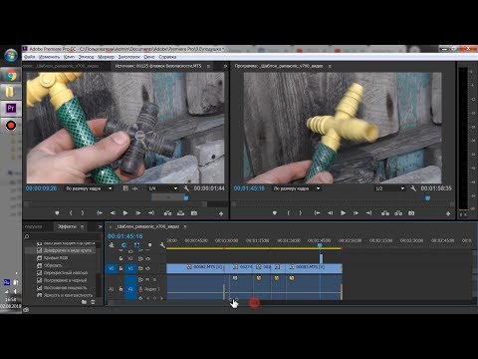The image size is (478, 359).
Task: Play the clip in Source monitor
Action: pos(125,213)
